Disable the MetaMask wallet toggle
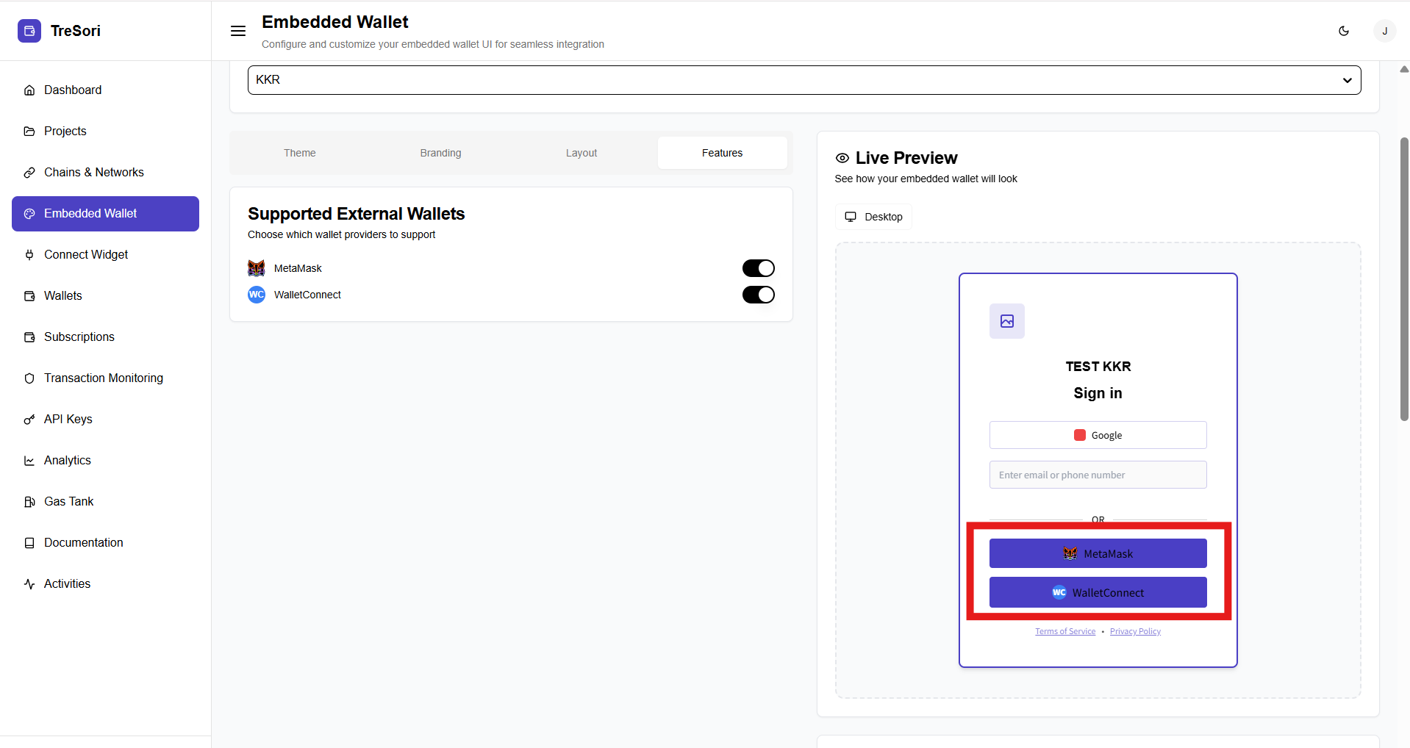Image resolution: width=1410 pixels, height=748 pixels. coord(758,268)
